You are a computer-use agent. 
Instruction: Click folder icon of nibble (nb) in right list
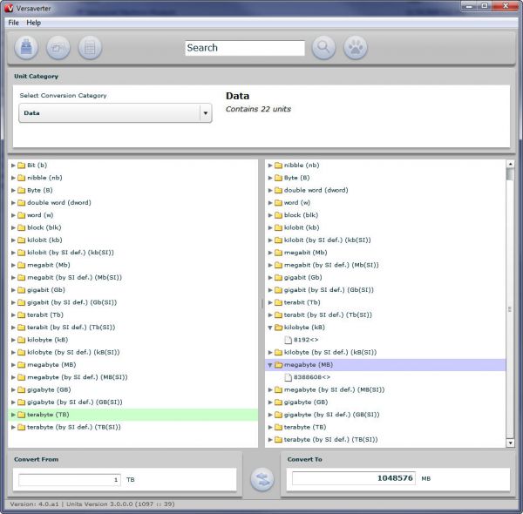[x=279, y=166]
